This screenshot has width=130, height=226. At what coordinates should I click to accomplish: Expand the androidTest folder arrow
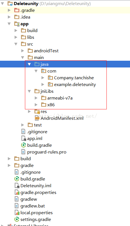point(22,51)
